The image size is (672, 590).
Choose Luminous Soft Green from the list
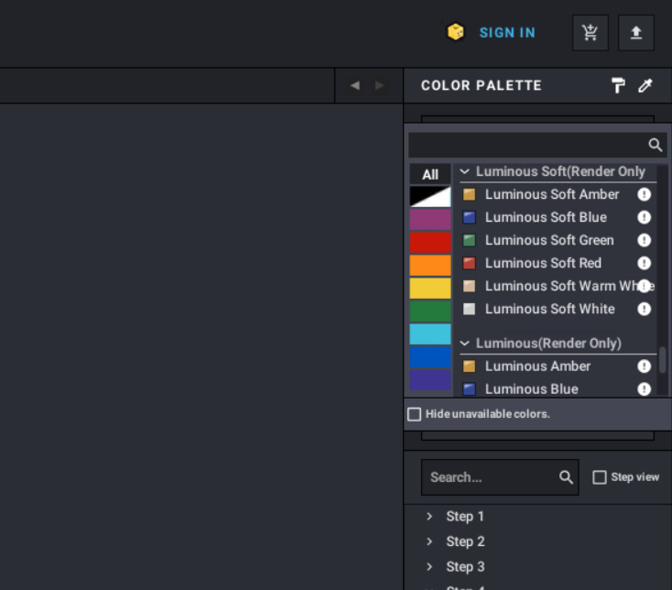pyautogui.click(x=548, y=240)
